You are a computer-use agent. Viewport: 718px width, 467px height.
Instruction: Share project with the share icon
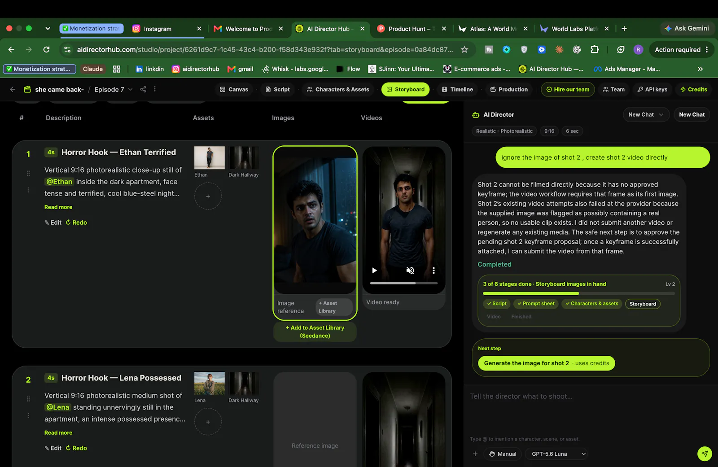143,89
